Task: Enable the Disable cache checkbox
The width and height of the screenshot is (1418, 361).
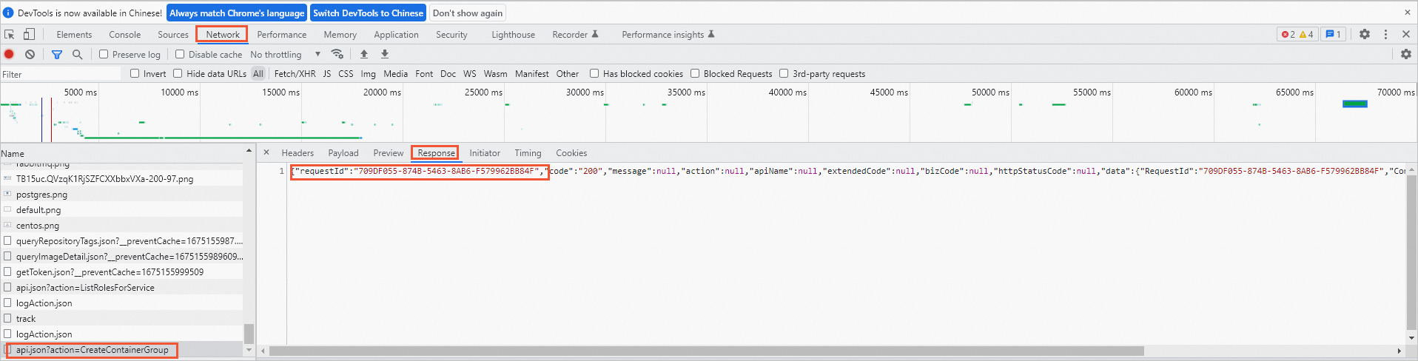Action: (x=180, y=54)
